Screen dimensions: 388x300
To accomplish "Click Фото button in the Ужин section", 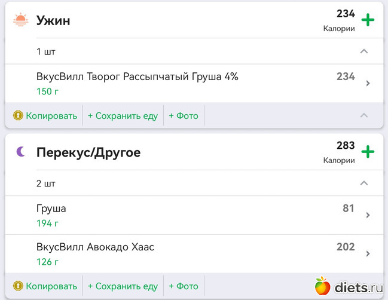I will click(184, 115).
